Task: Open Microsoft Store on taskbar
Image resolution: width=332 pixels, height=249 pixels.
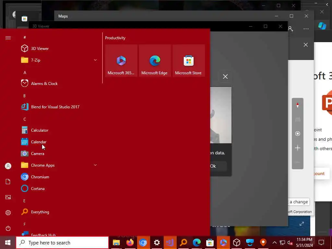Action: click(210, 243)
